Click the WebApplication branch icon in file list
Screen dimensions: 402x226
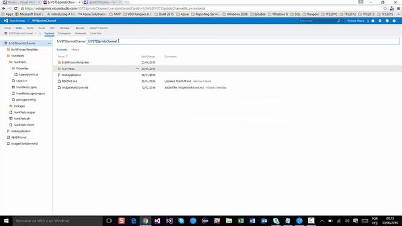click(x=59, y=75)
